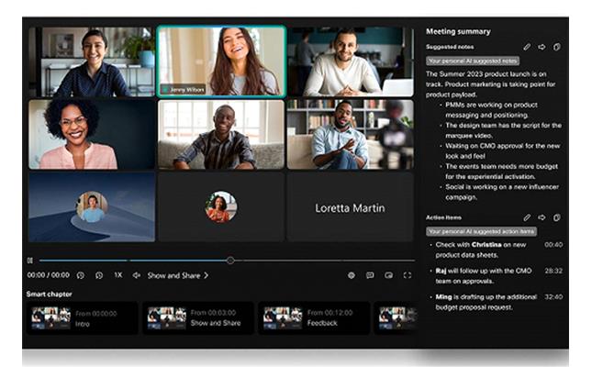The height and width of the screenshot is (367, 592).
Task: Edit the action items with pencil icon
Action: pos(527,217)
